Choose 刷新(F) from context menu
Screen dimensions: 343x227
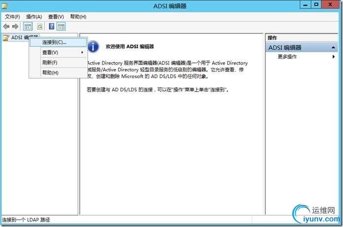(58, 63)
